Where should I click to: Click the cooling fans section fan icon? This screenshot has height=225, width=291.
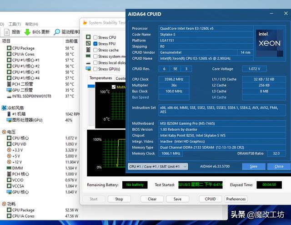[x=4, y=108]
